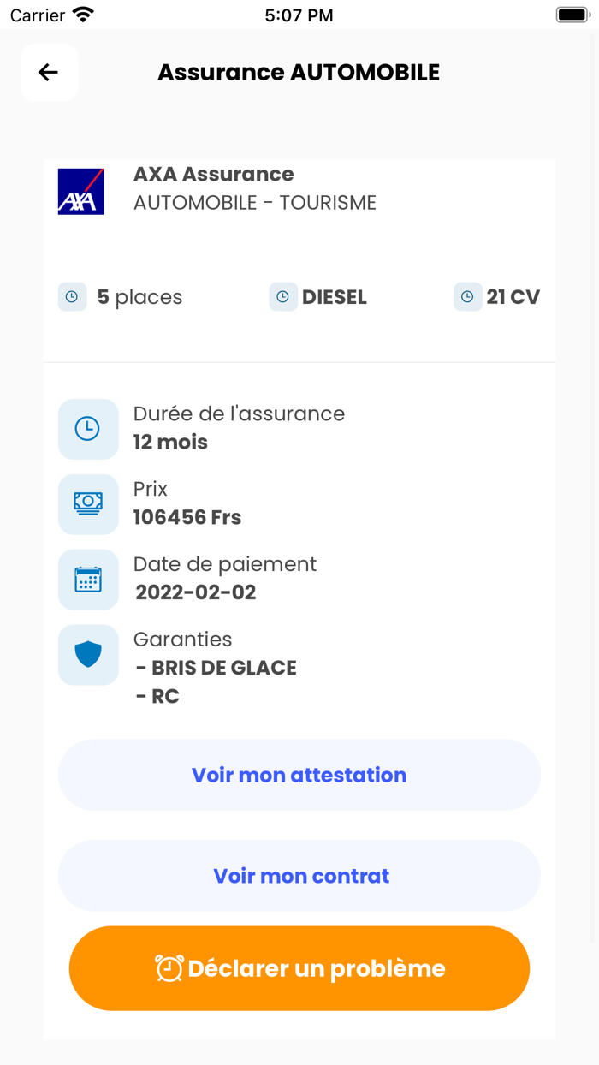Tap the alarm clock icon on orange button
This screenshot has height=1065, width=599.
[x=169, y=968]
